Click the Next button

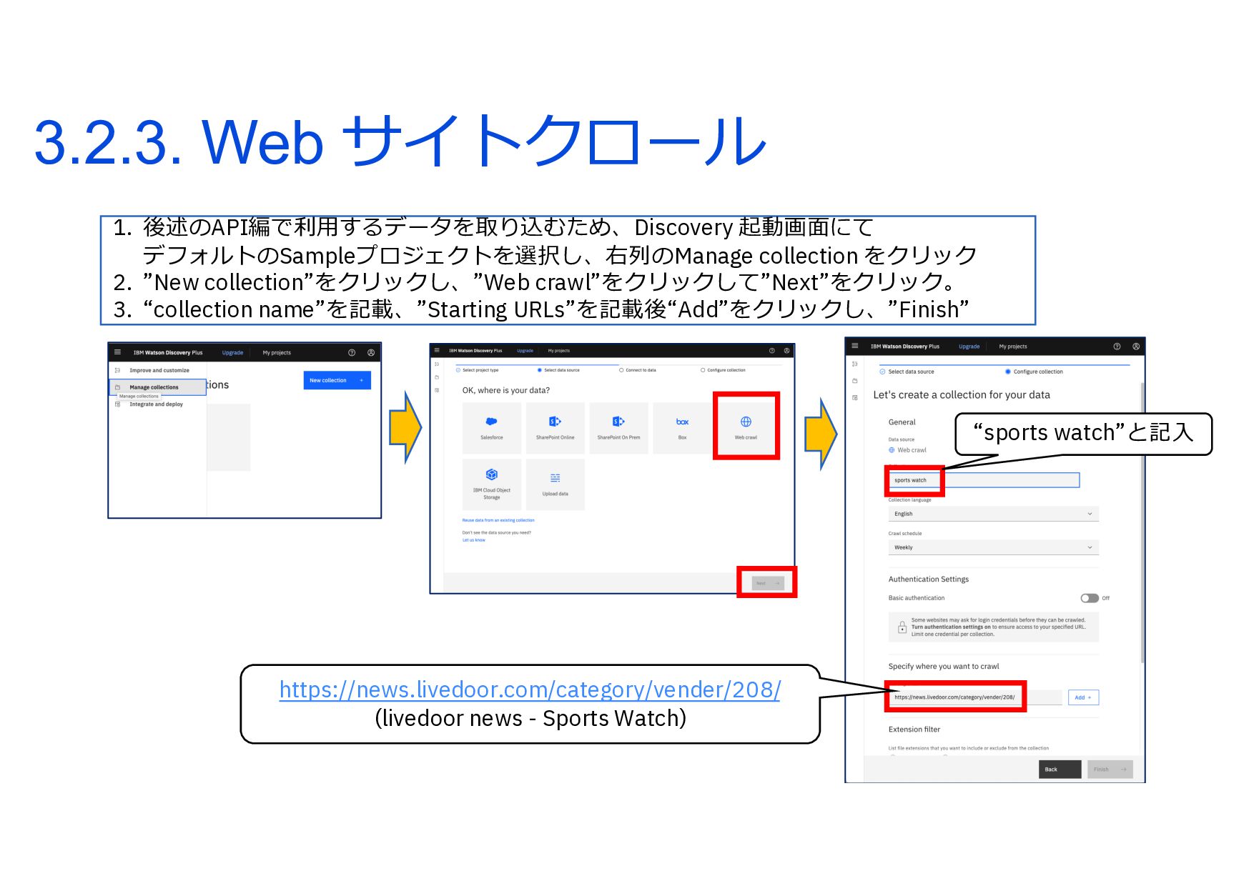768,583
